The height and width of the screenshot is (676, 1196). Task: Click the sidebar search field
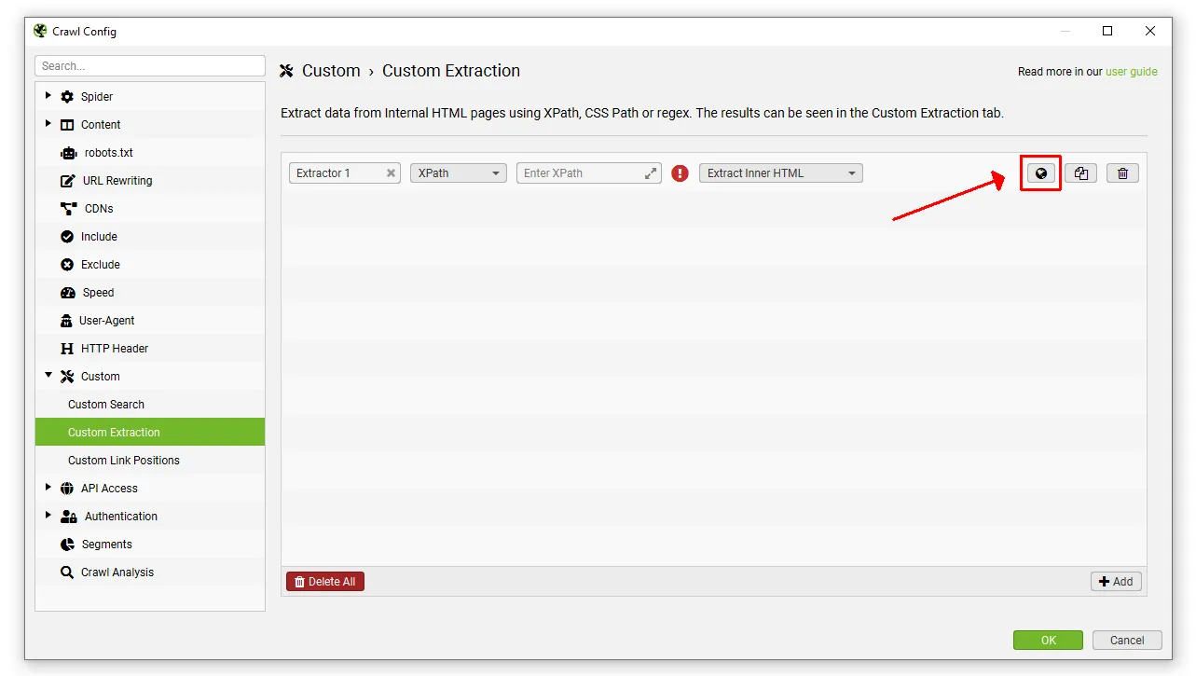[149, 65]
